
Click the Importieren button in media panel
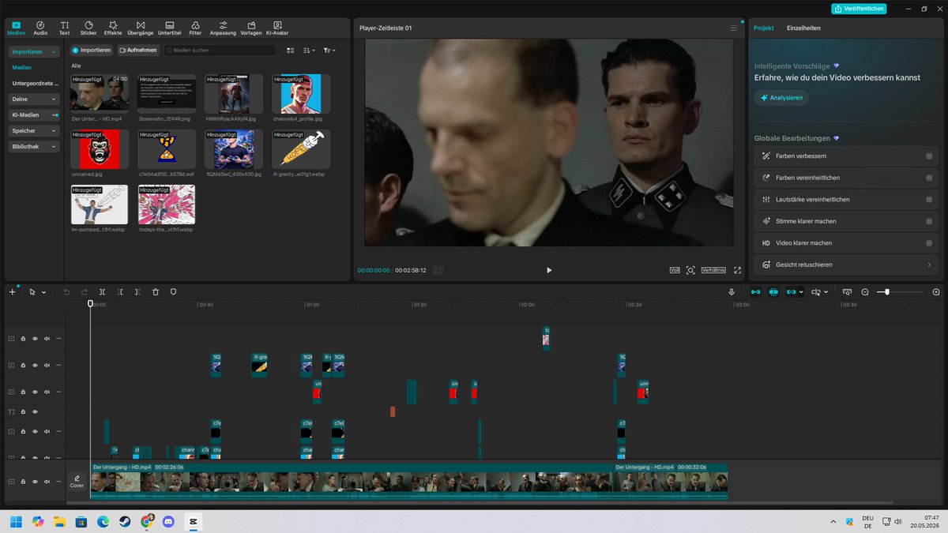tap(92, 50)
